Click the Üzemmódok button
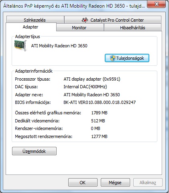Image resolution: width=169 pixels, height=193 pixels. click(34, 151)
